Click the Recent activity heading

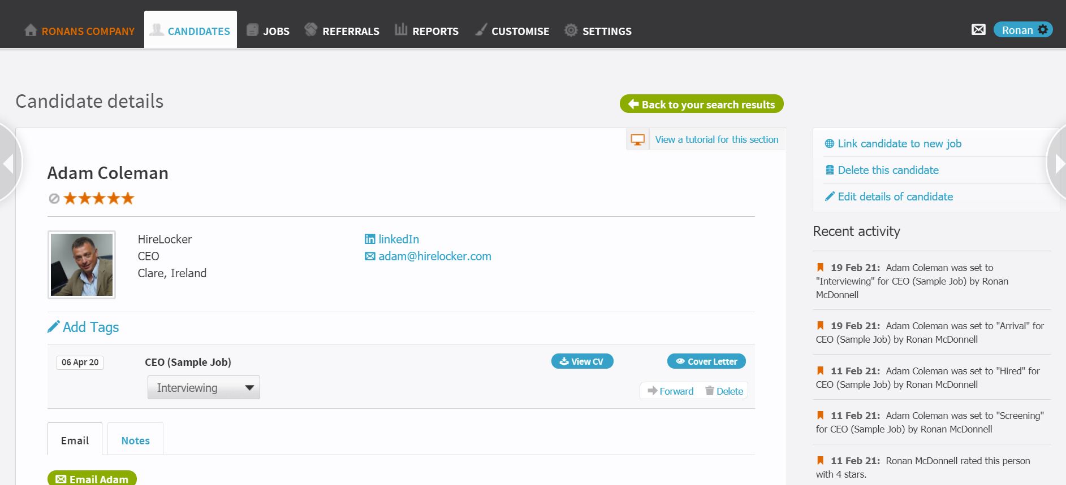click(856, 231)
